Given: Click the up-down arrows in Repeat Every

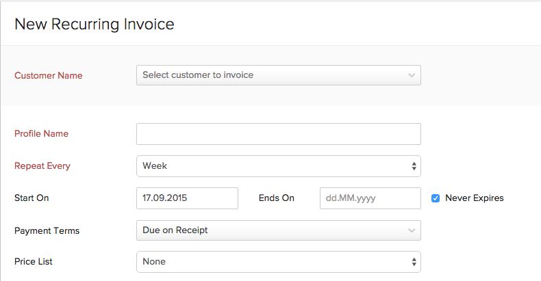Looking at the screenshot, I should [414, 166].
